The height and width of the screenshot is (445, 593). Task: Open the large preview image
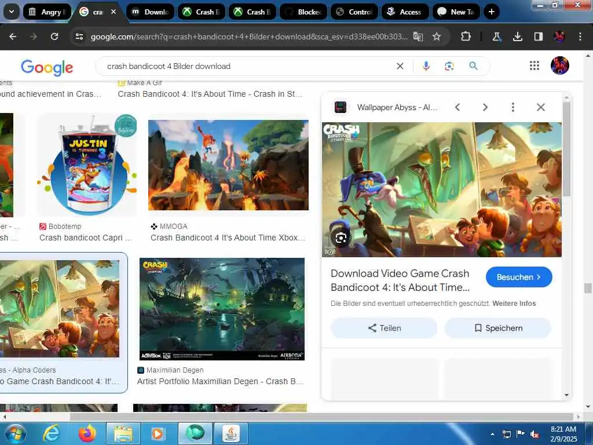pyautogui.click(x=441, y=189)
